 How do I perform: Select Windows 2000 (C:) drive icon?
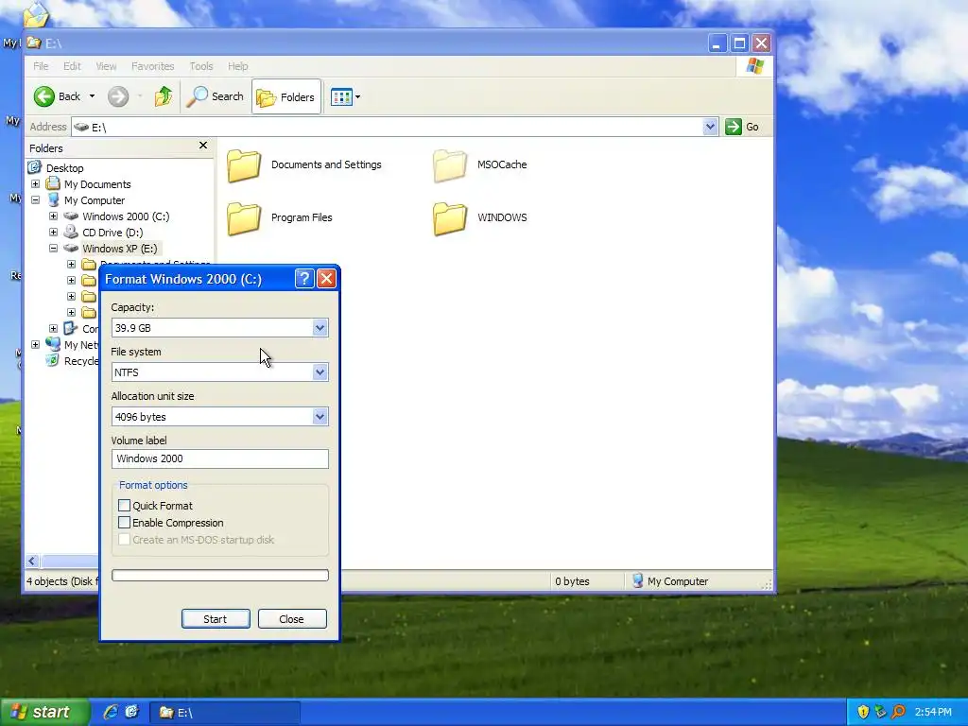71,216
